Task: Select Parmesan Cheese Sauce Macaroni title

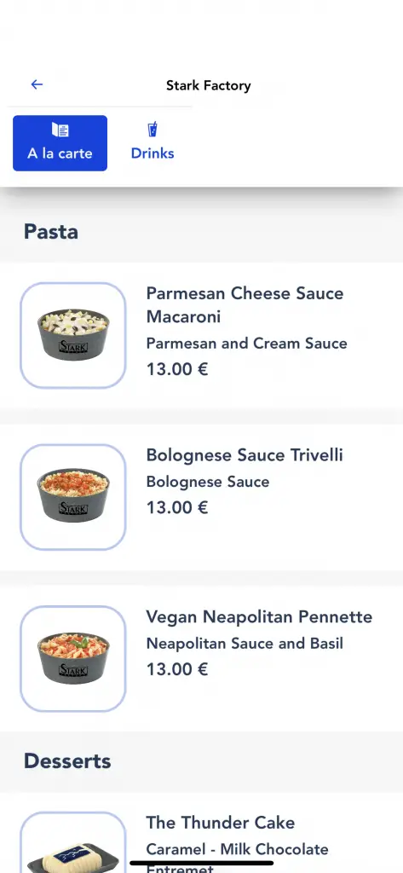Action: click(x=245, y=305)
